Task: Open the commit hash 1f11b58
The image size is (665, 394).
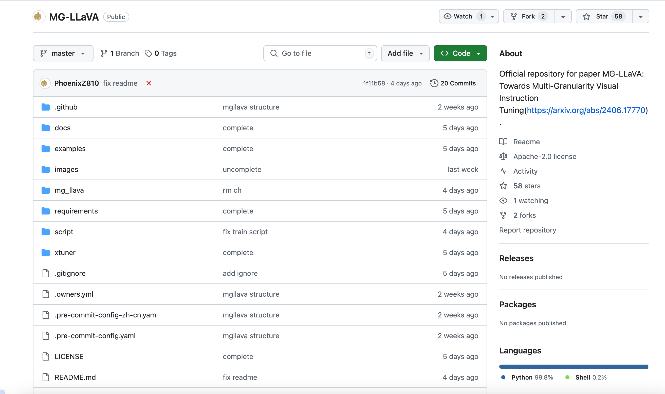Action: coord(374,83)
